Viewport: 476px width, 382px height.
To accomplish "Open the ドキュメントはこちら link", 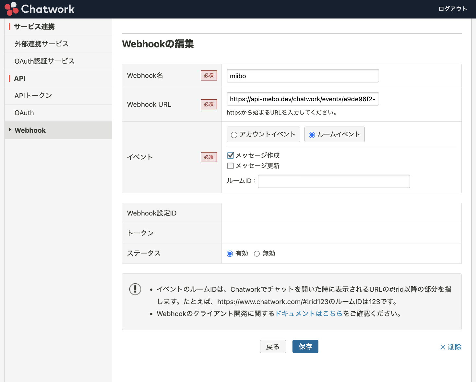I will tap(309, 314).
